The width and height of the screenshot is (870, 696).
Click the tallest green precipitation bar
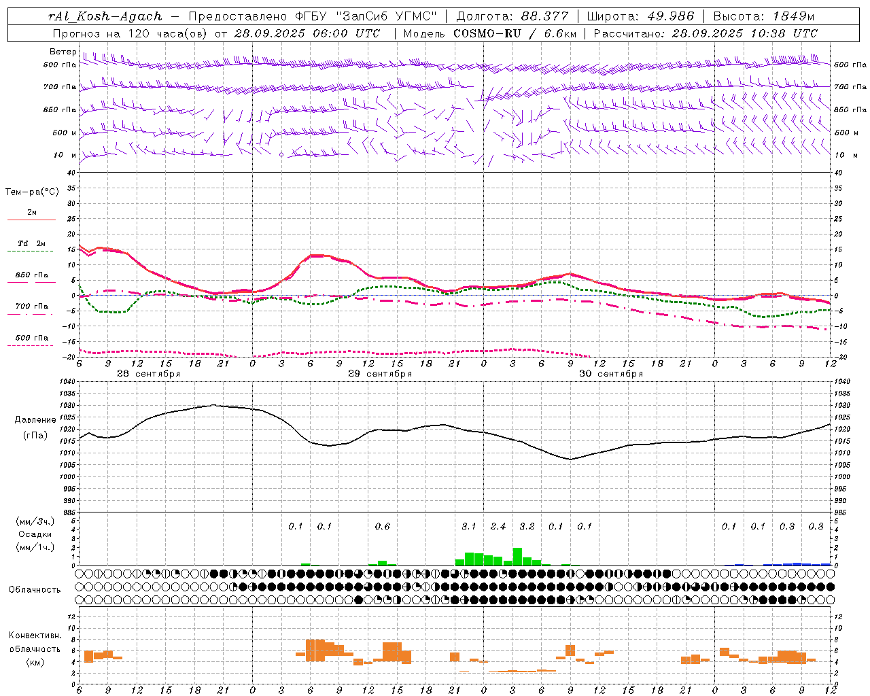coord(517,557)
